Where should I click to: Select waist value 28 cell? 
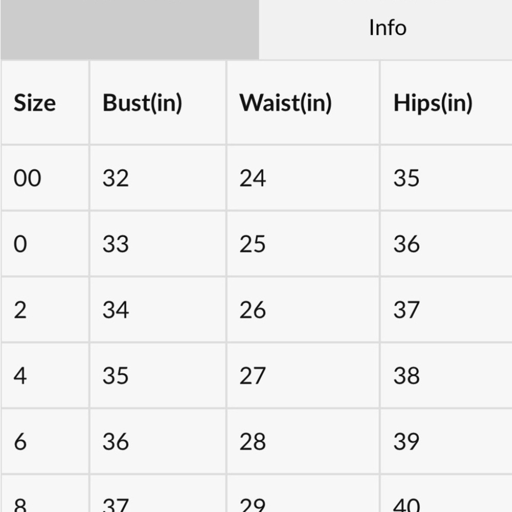click(x=303, y=441)
